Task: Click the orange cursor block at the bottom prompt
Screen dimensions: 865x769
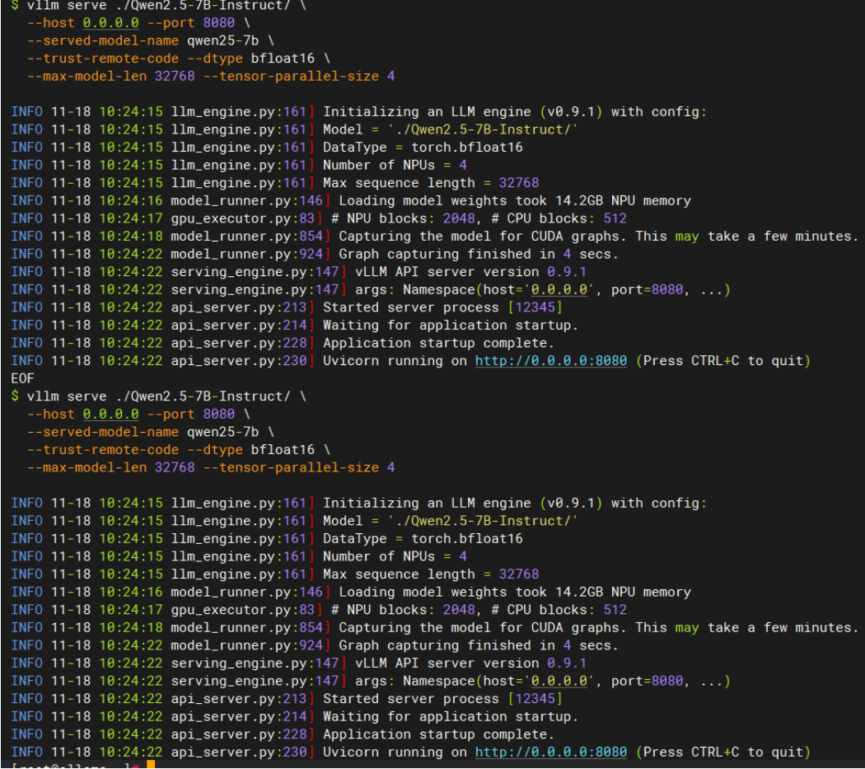Action: [151, 765]
